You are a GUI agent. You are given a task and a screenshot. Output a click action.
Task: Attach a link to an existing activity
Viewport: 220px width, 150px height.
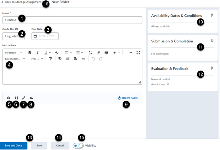pos(16,98)
